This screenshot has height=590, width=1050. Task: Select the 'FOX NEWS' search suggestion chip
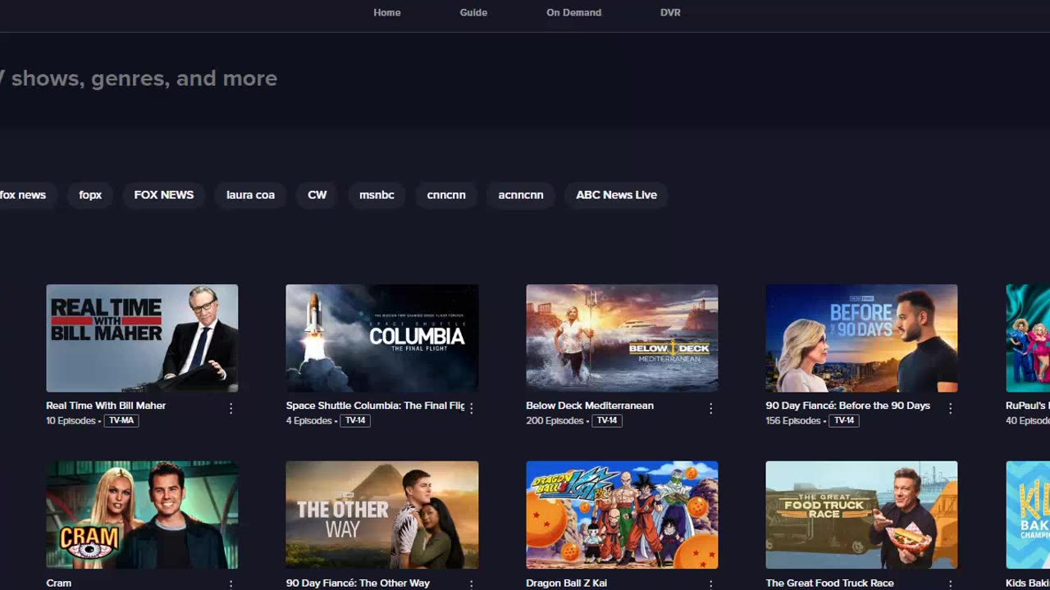point(164,195)
